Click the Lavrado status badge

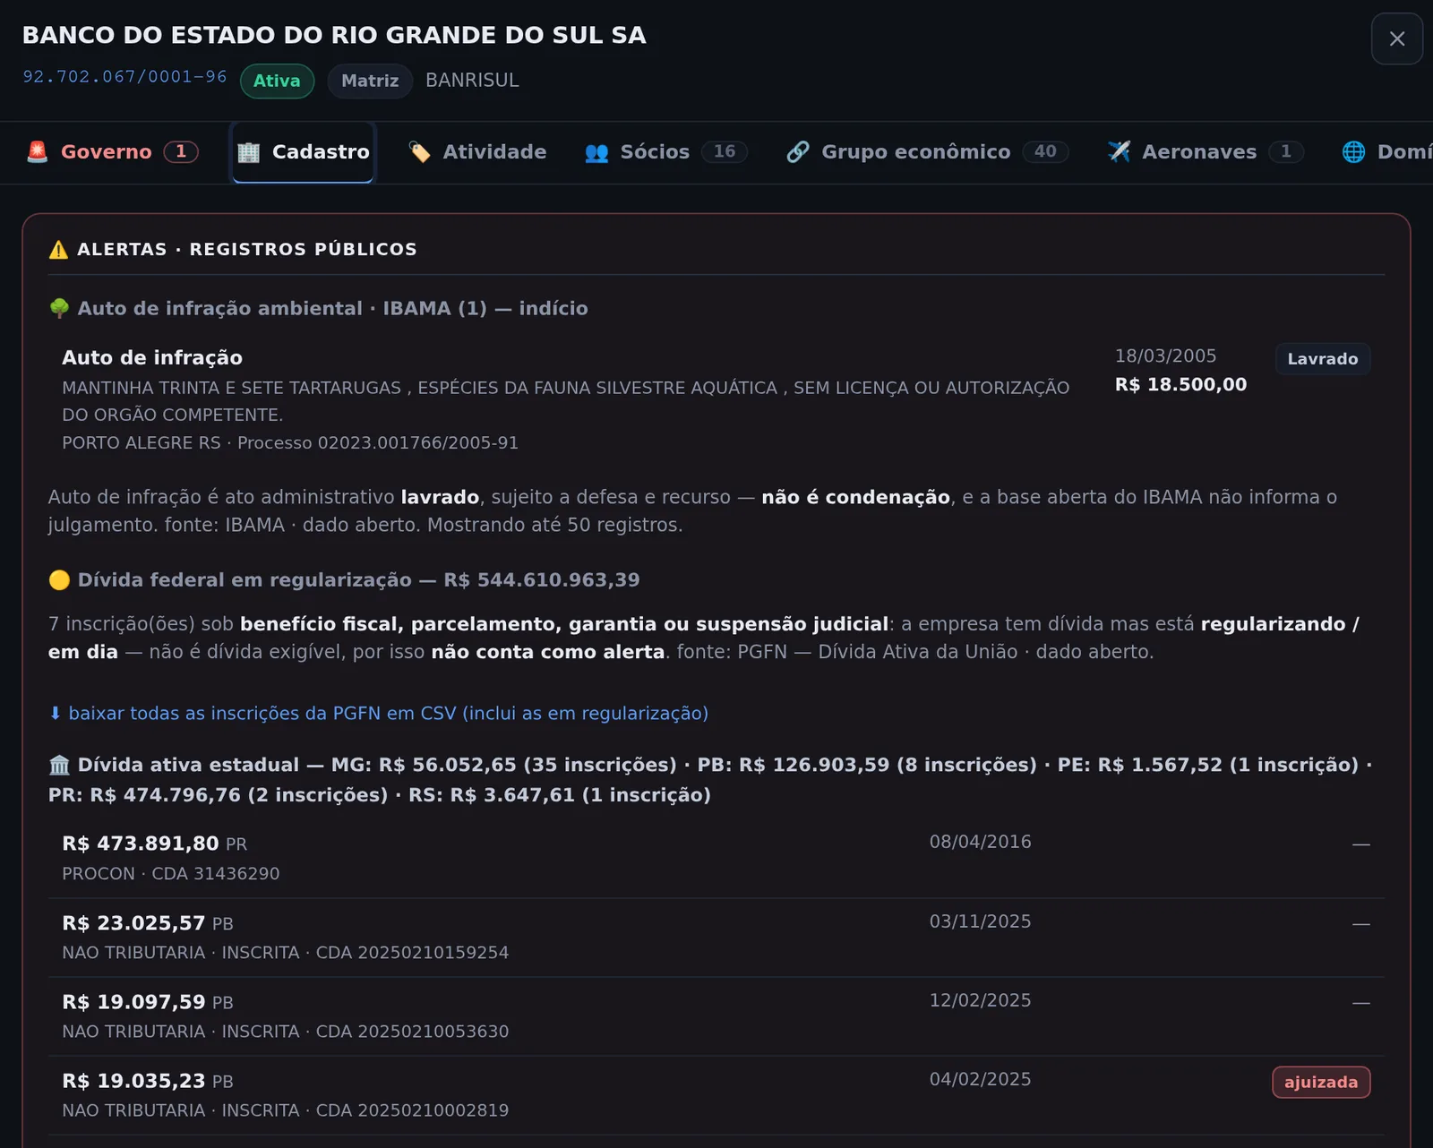[x=1323, y=359]
